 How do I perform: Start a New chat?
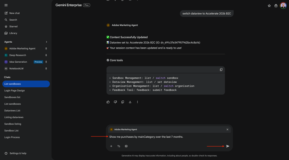tap(14, 13)
